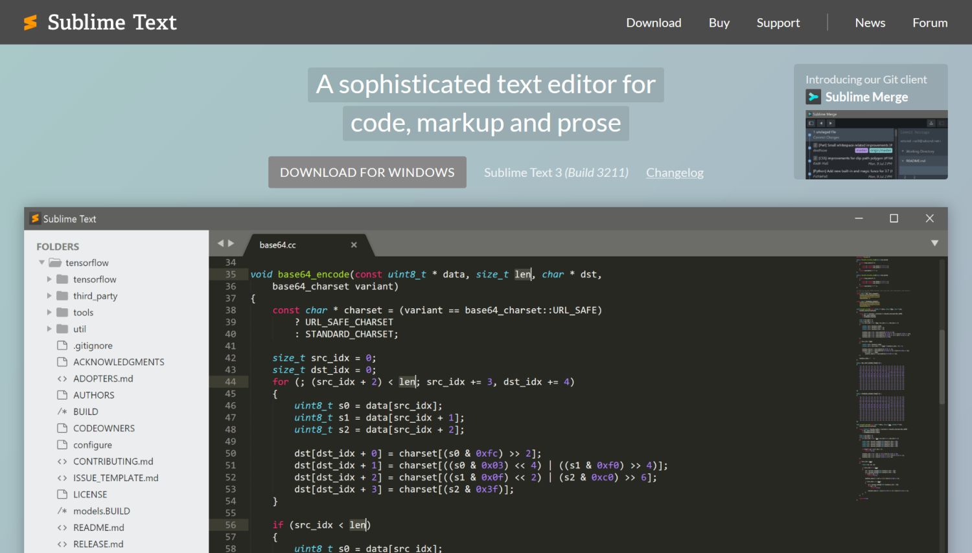
Task: Open the Support menu item
Action: coord(778,22)
